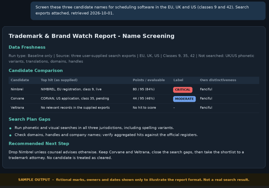Click the '44 / 95 (46%)' score
The image size is (269, 188).
click(144, 99)
